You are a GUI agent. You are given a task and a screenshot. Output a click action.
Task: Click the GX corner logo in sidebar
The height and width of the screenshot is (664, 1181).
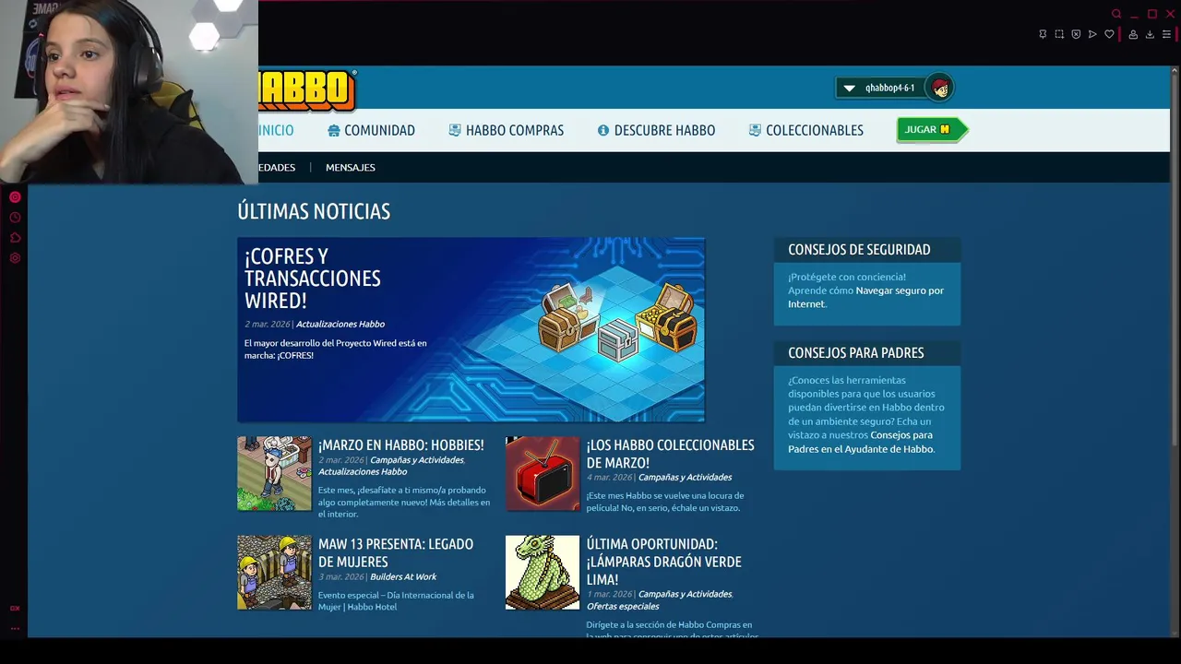[15, 609]
